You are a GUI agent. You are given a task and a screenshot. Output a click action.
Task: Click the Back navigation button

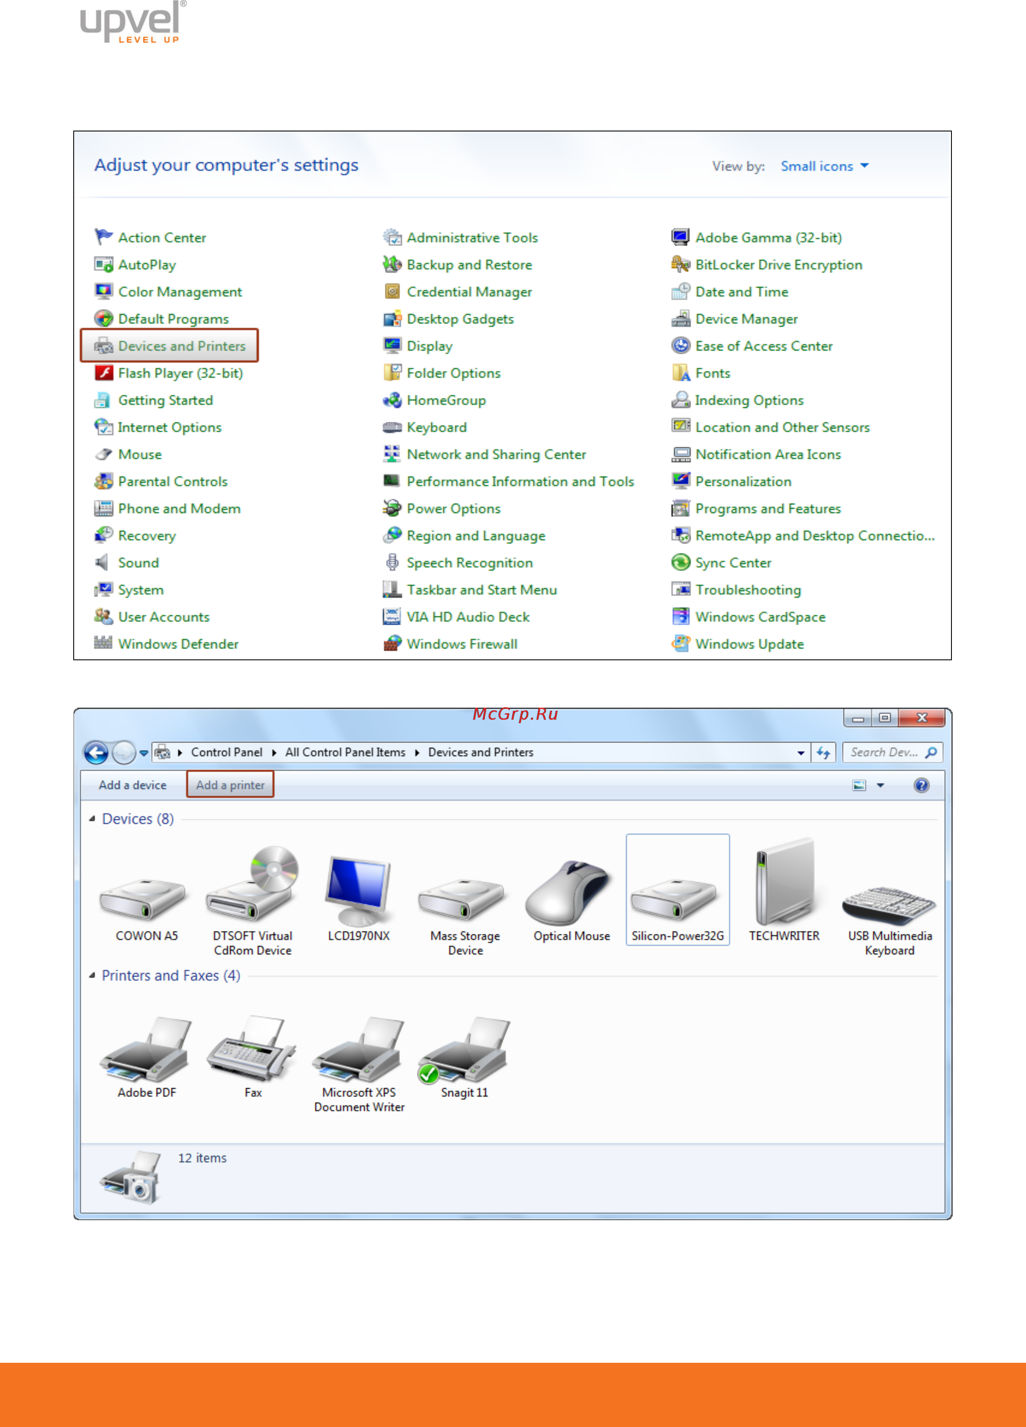click(96, 753)
